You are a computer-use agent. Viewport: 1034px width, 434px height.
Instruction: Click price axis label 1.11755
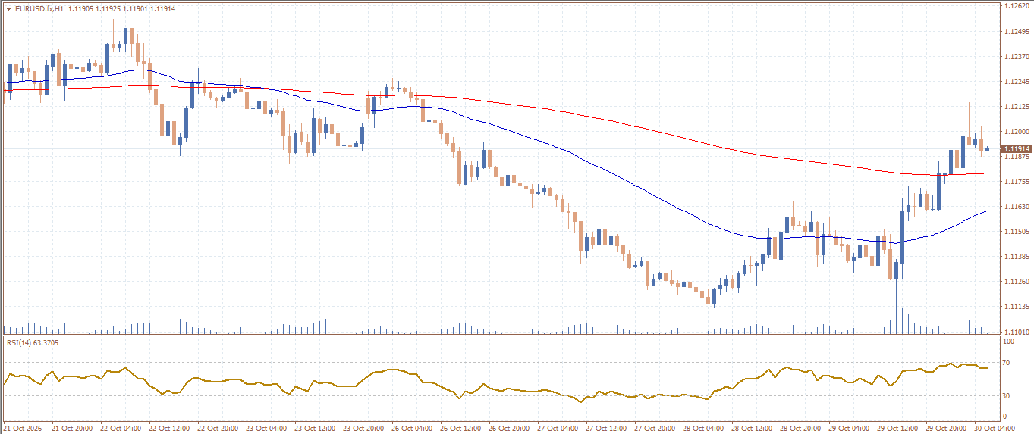[x=1015, y=182]
